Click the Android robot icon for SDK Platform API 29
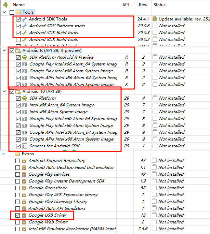The width and height of the screenshot is (210, 234). tap(25, 98)
